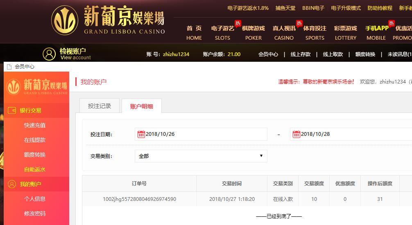412x225 pixels.
Task: Open 会员中心 in account bar
Action: pyautogui.click(x=268, y=54)
